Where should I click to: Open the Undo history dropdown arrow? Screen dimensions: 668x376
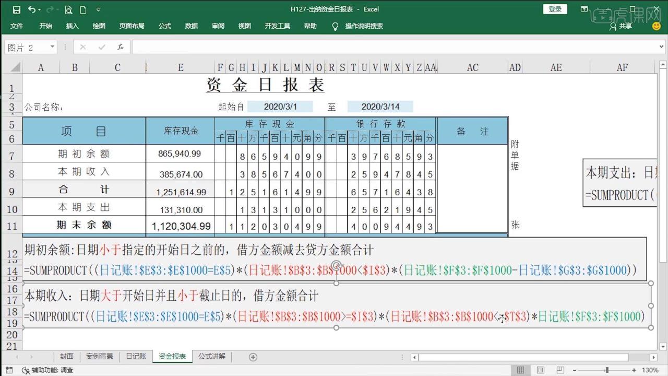[39, 9]
